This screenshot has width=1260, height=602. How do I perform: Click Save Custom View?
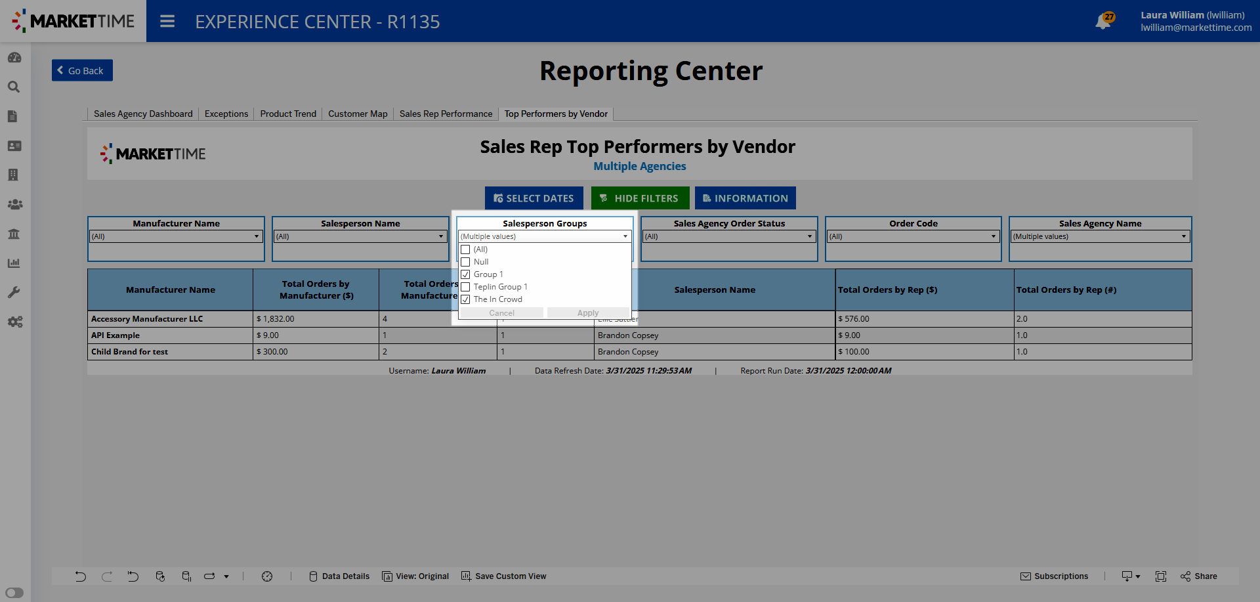(x=503, y=576)
